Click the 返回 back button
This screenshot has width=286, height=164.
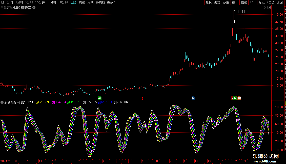click(280, 2)
